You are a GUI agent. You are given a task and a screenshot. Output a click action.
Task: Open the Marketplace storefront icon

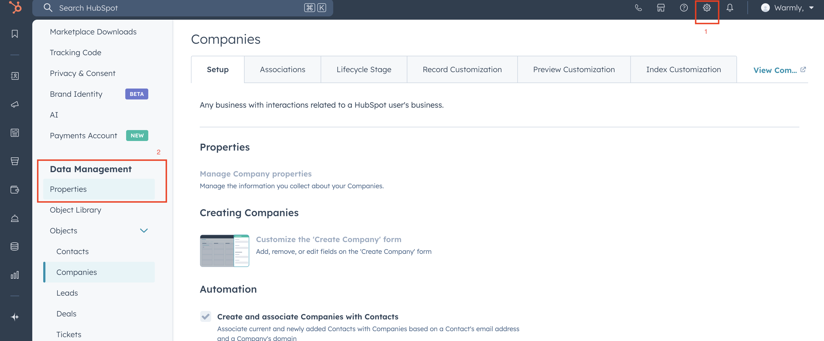661,8
